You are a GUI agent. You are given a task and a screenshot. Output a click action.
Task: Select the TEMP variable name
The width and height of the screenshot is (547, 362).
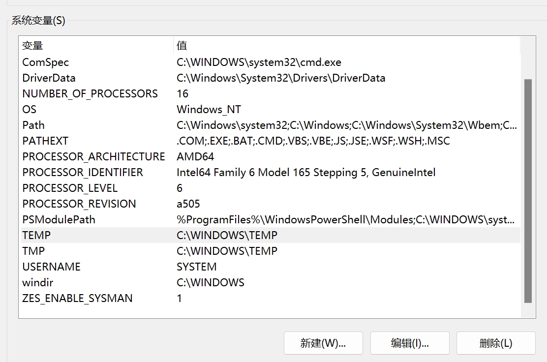click(36, 235)
